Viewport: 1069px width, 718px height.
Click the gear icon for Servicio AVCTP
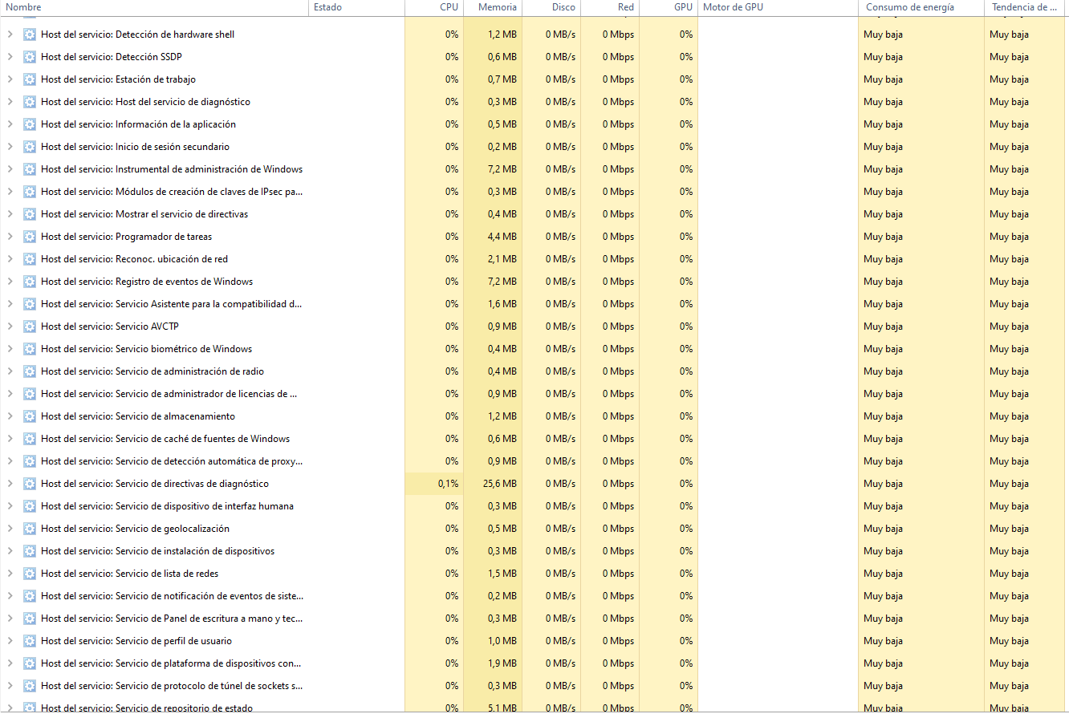click(30, 327)
